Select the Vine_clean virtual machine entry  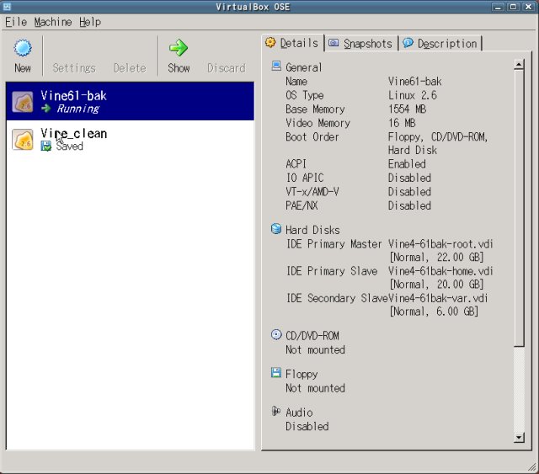click(x=130, y=139)
